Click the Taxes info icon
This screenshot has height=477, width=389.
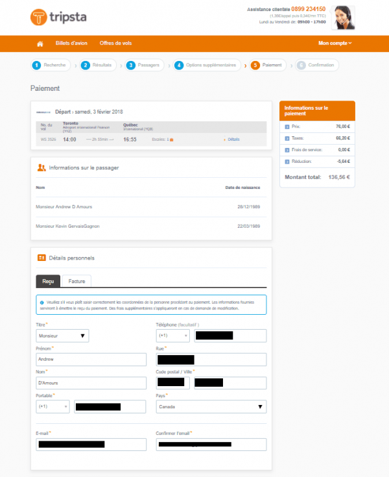(x=287, y=138)
